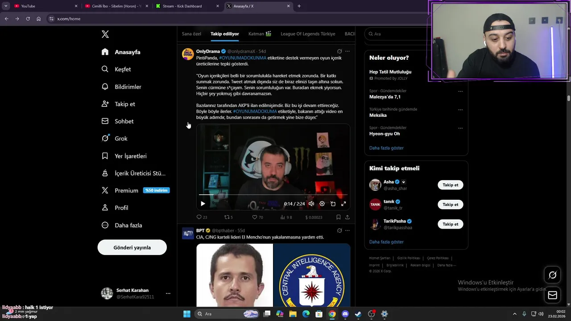571x321 pixels.
Task: Repost the OnlyDrama post
Action: click(228, 217)
